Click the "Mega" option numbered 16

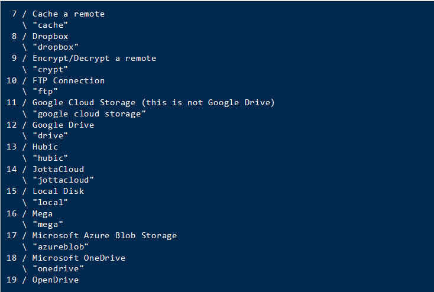click(x=42, y=213)
